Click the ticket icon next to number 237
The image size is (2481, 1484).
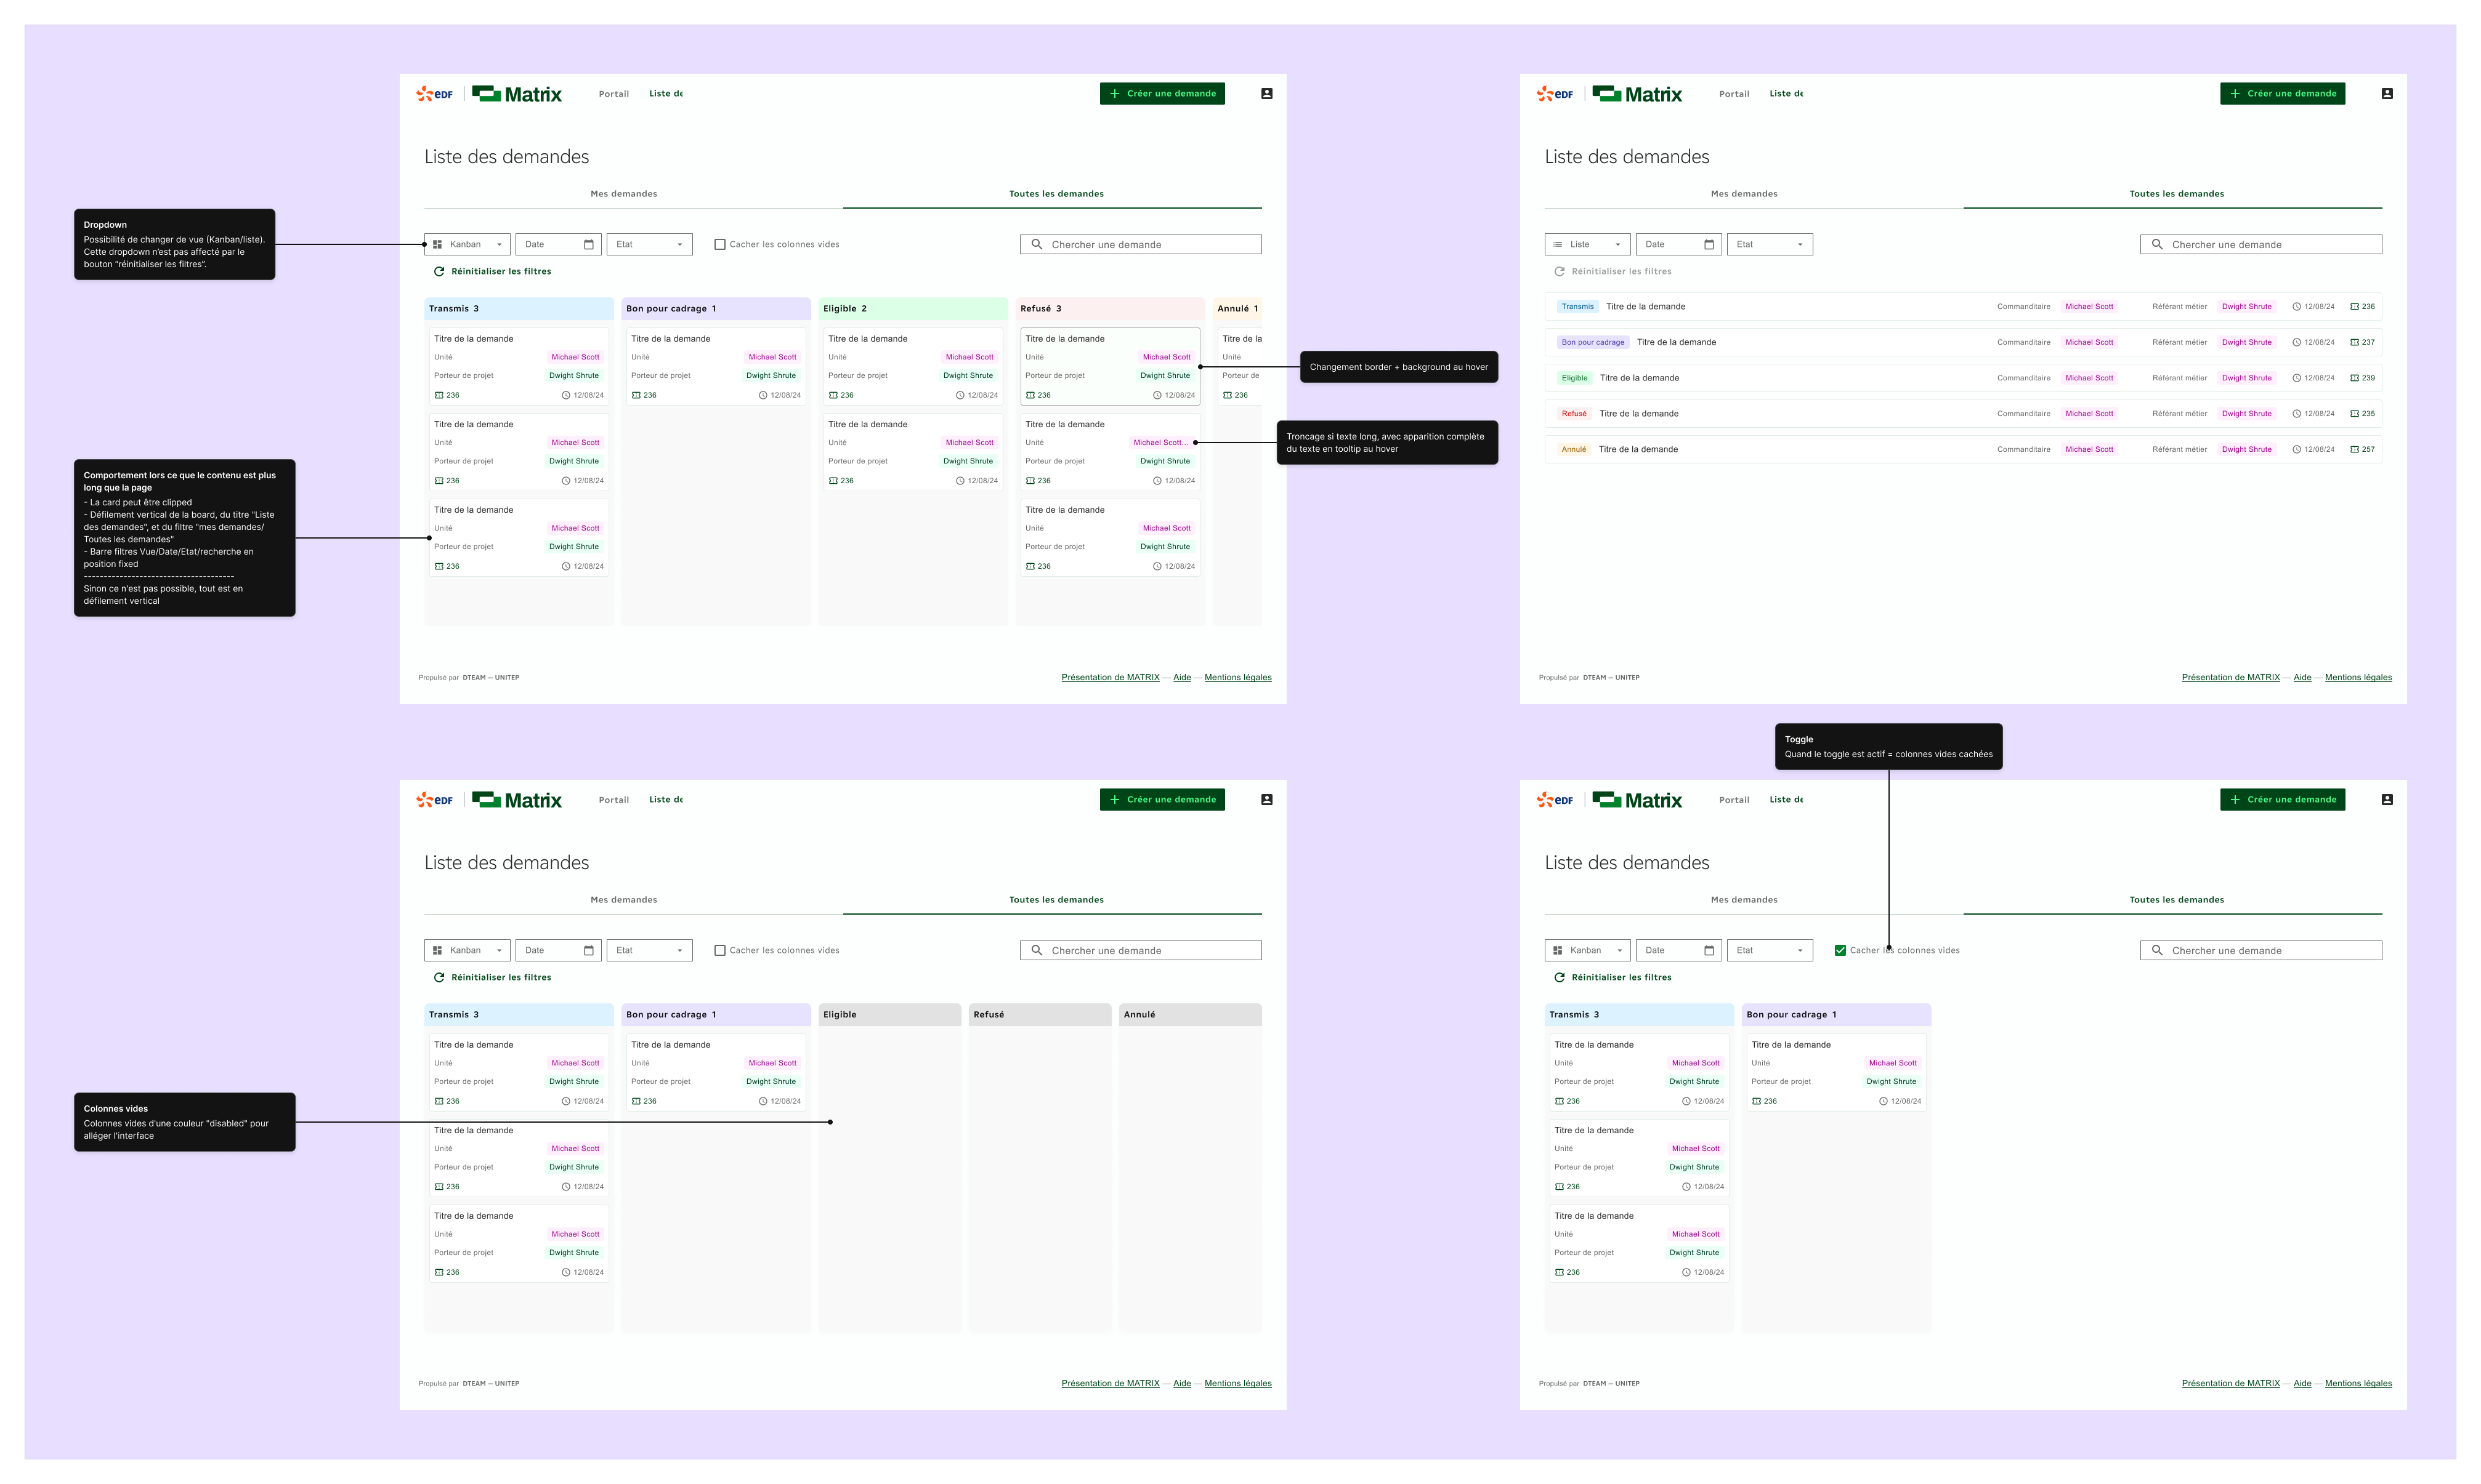(x=2355, y=342)
